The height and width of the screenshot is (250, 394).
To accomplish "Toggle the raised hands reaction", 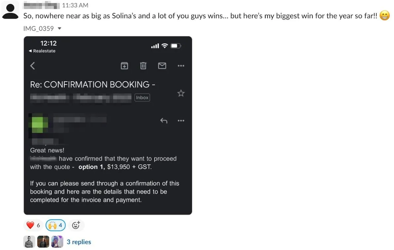I will click(56, 225).
